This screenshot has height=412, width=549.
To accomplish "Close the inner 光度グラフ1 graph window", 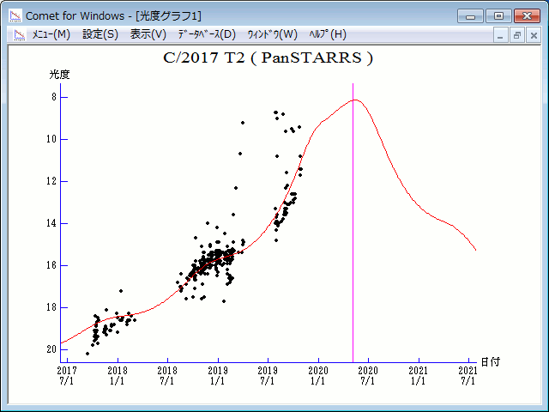I will click(x=533, y=35).
